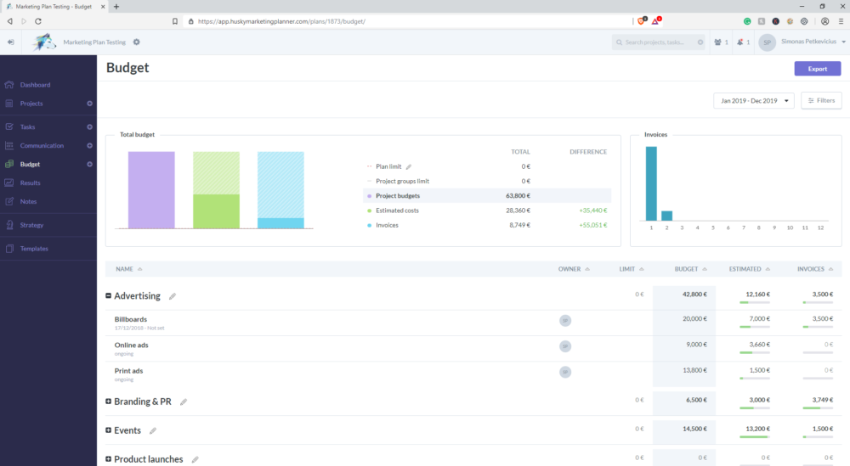Reload the browser page
This screenshot has height=466, width=850.
click(x=38, y=21)
